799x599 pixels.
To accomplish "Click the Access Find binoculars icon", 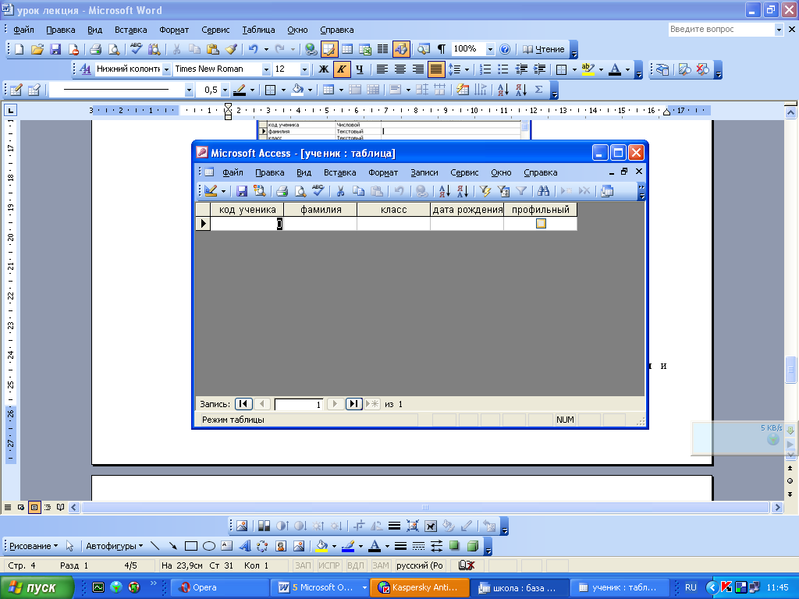I will [543, 191].
